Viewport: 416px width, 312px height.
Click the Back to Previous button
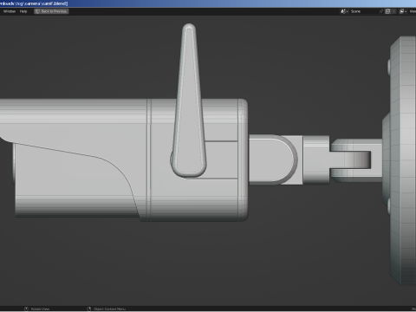tap(51, 11)
